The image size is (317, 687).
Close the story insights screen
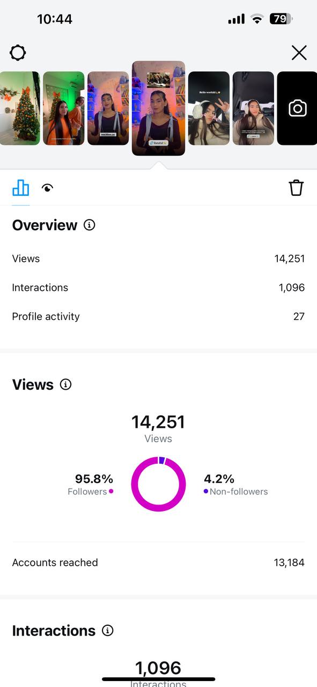(x=299, y=53)
